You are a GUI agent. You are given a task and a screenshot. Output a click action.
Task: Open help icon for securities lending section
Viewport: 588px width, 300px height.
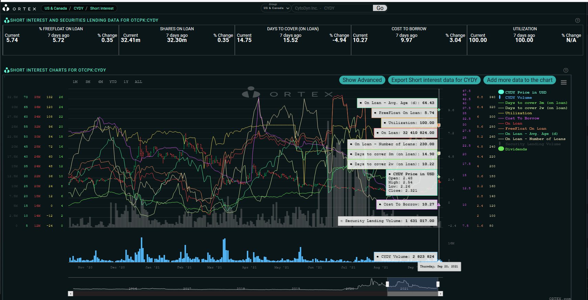point(578,20)
